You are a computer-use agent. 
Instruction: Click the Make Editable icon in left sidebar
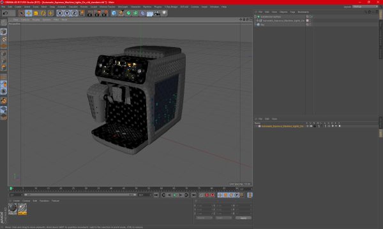click(3, 22)
